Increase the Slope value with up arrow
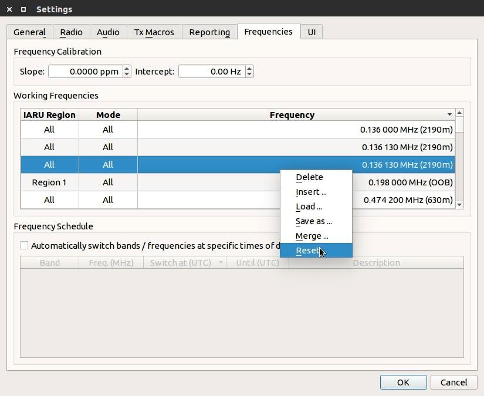 coord(127,69)
